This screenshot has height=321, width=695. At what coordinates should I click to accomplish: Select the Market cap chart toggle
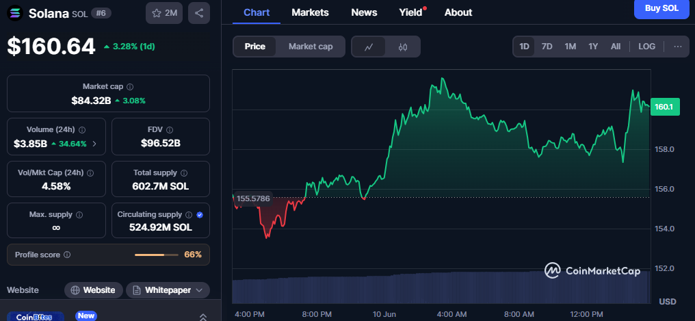[x=311, y=47]
